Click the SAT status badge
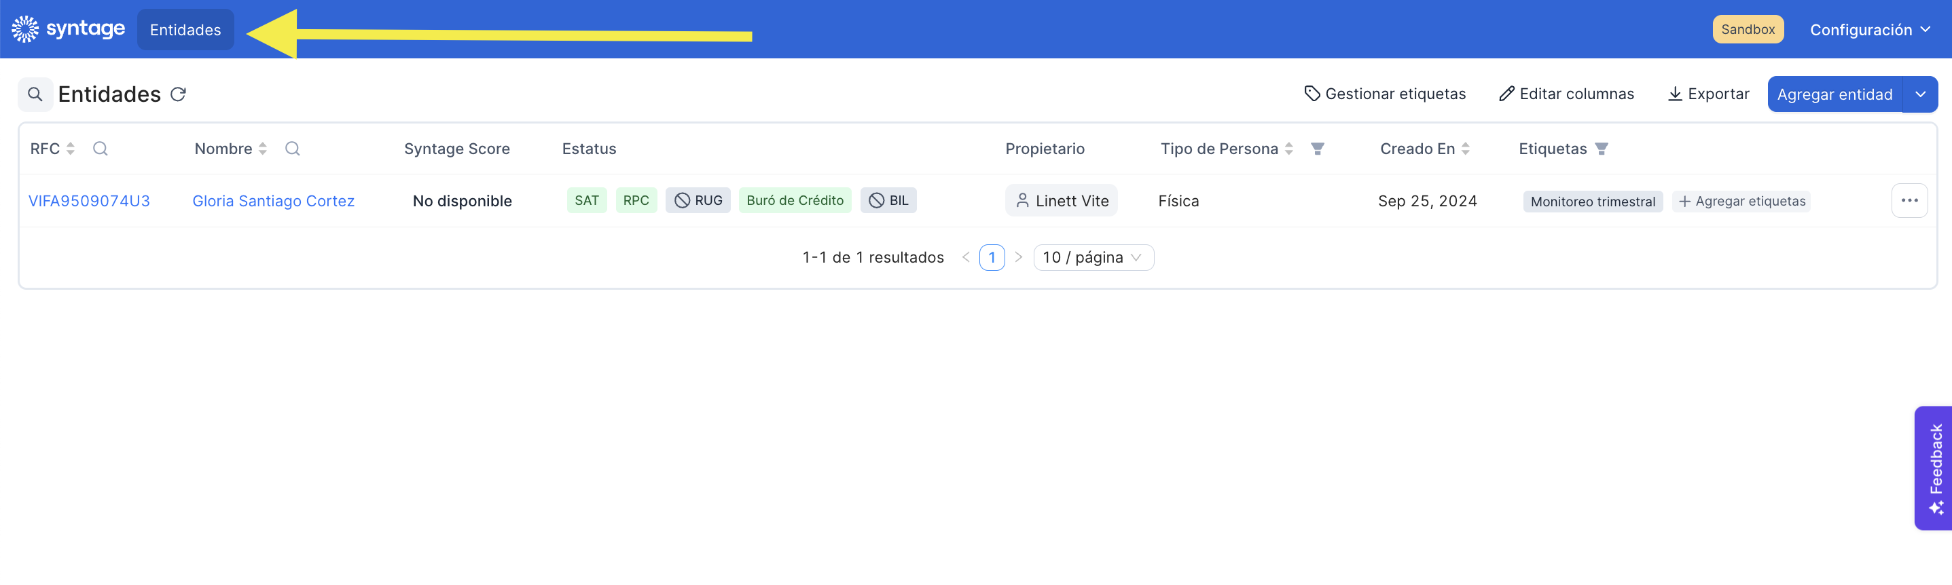The height and width of the screenshot is (585, 1952). pos(587,201)
